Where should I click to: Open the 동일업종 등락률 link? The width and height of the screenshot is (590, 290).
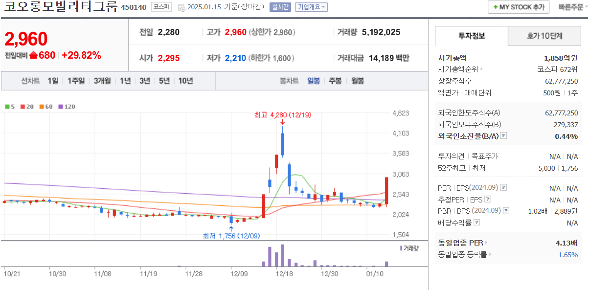pos(465,254)
